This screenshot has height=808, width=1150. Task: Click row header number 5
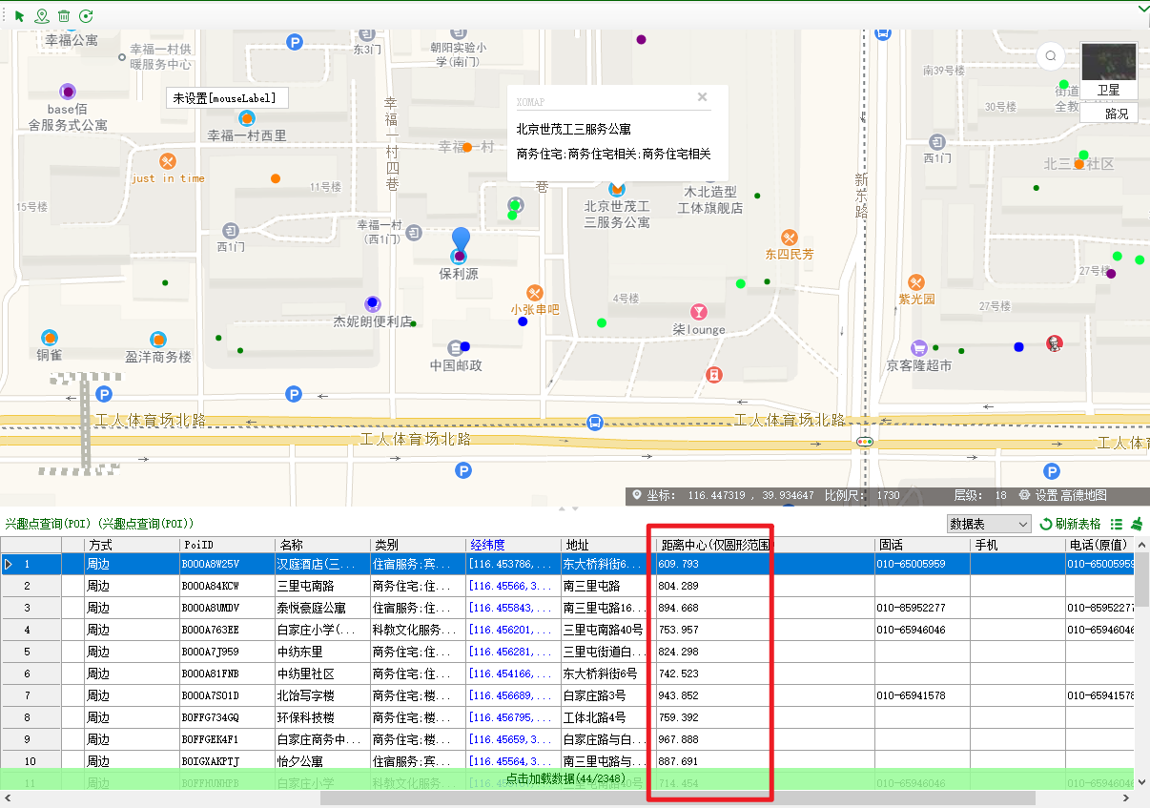coord(31,652)
